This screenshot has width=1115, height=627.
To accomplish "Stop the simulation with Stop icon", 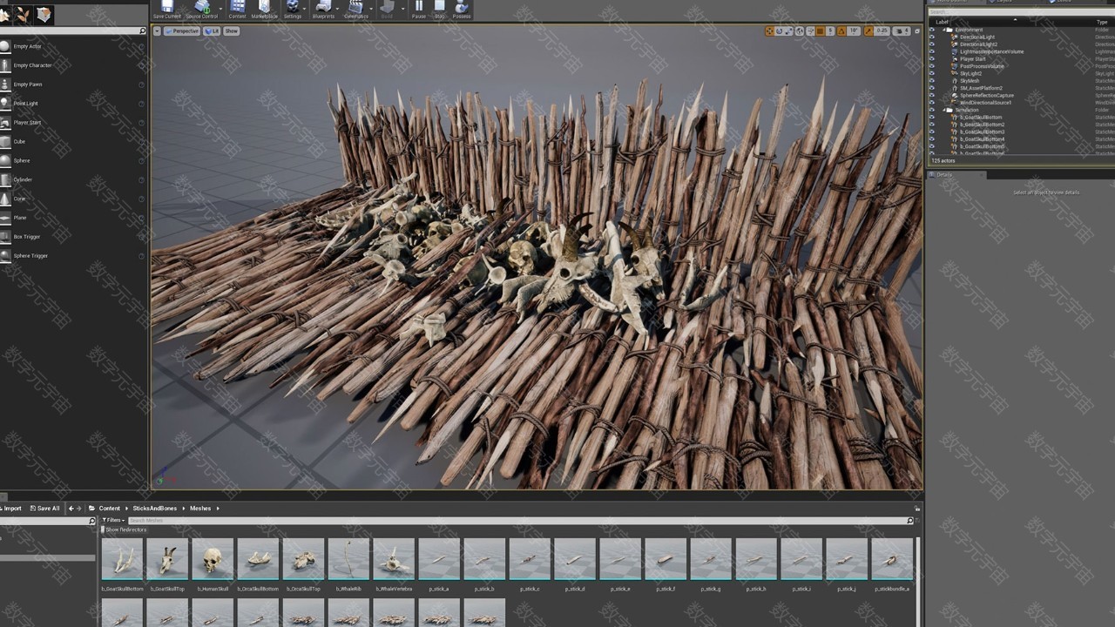I will [439, 7].
